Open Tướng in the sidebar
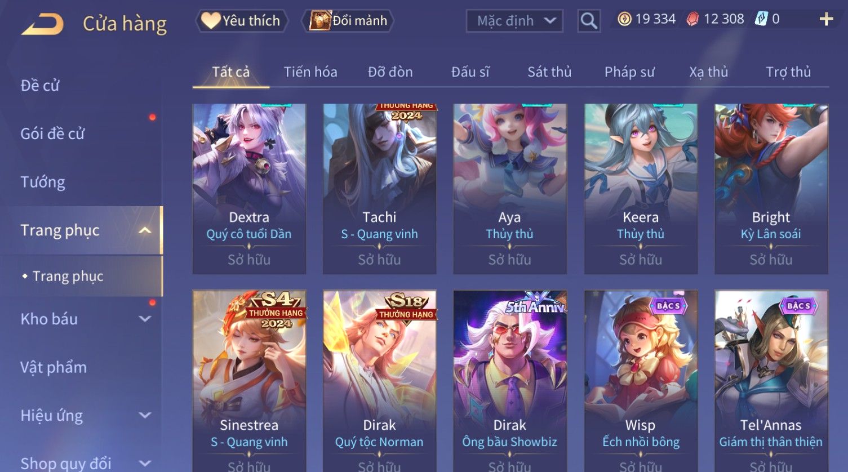The image size is (848, 472). tap(43, 182)
